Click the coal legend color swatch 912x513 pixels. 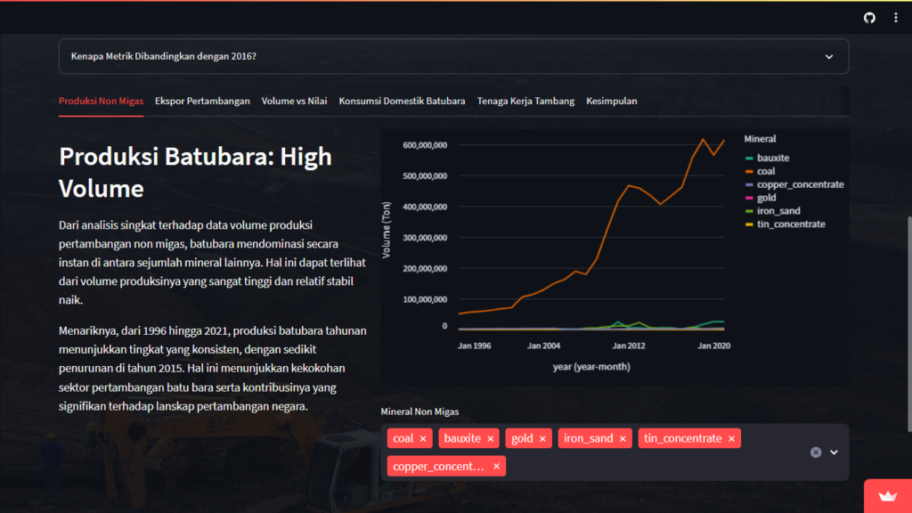pyautogui.click(x=749, y=171)
